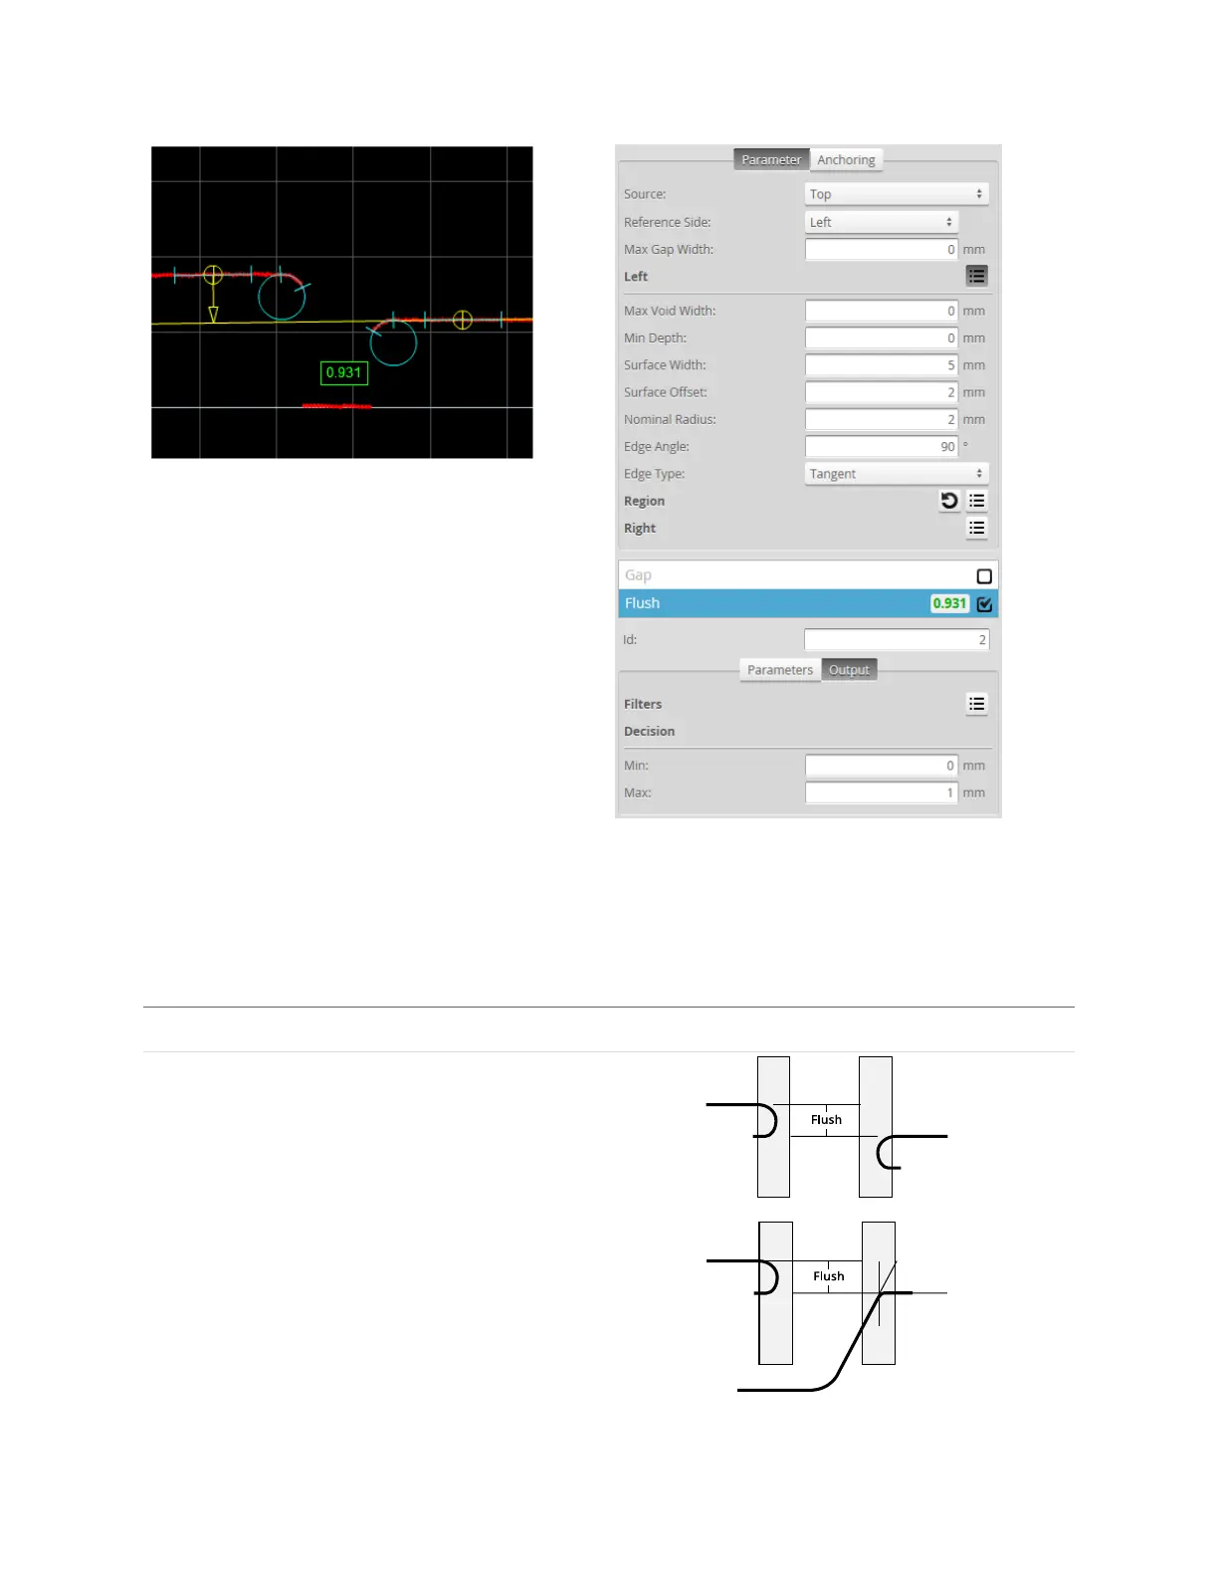Open the Anchoring tab
Screen dimensions: 1218x1577
click(x=846, y=159)
